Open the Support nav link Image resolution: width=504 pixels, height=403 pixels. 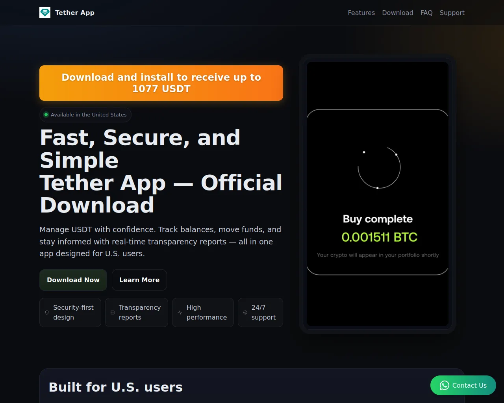pos(452,13)
